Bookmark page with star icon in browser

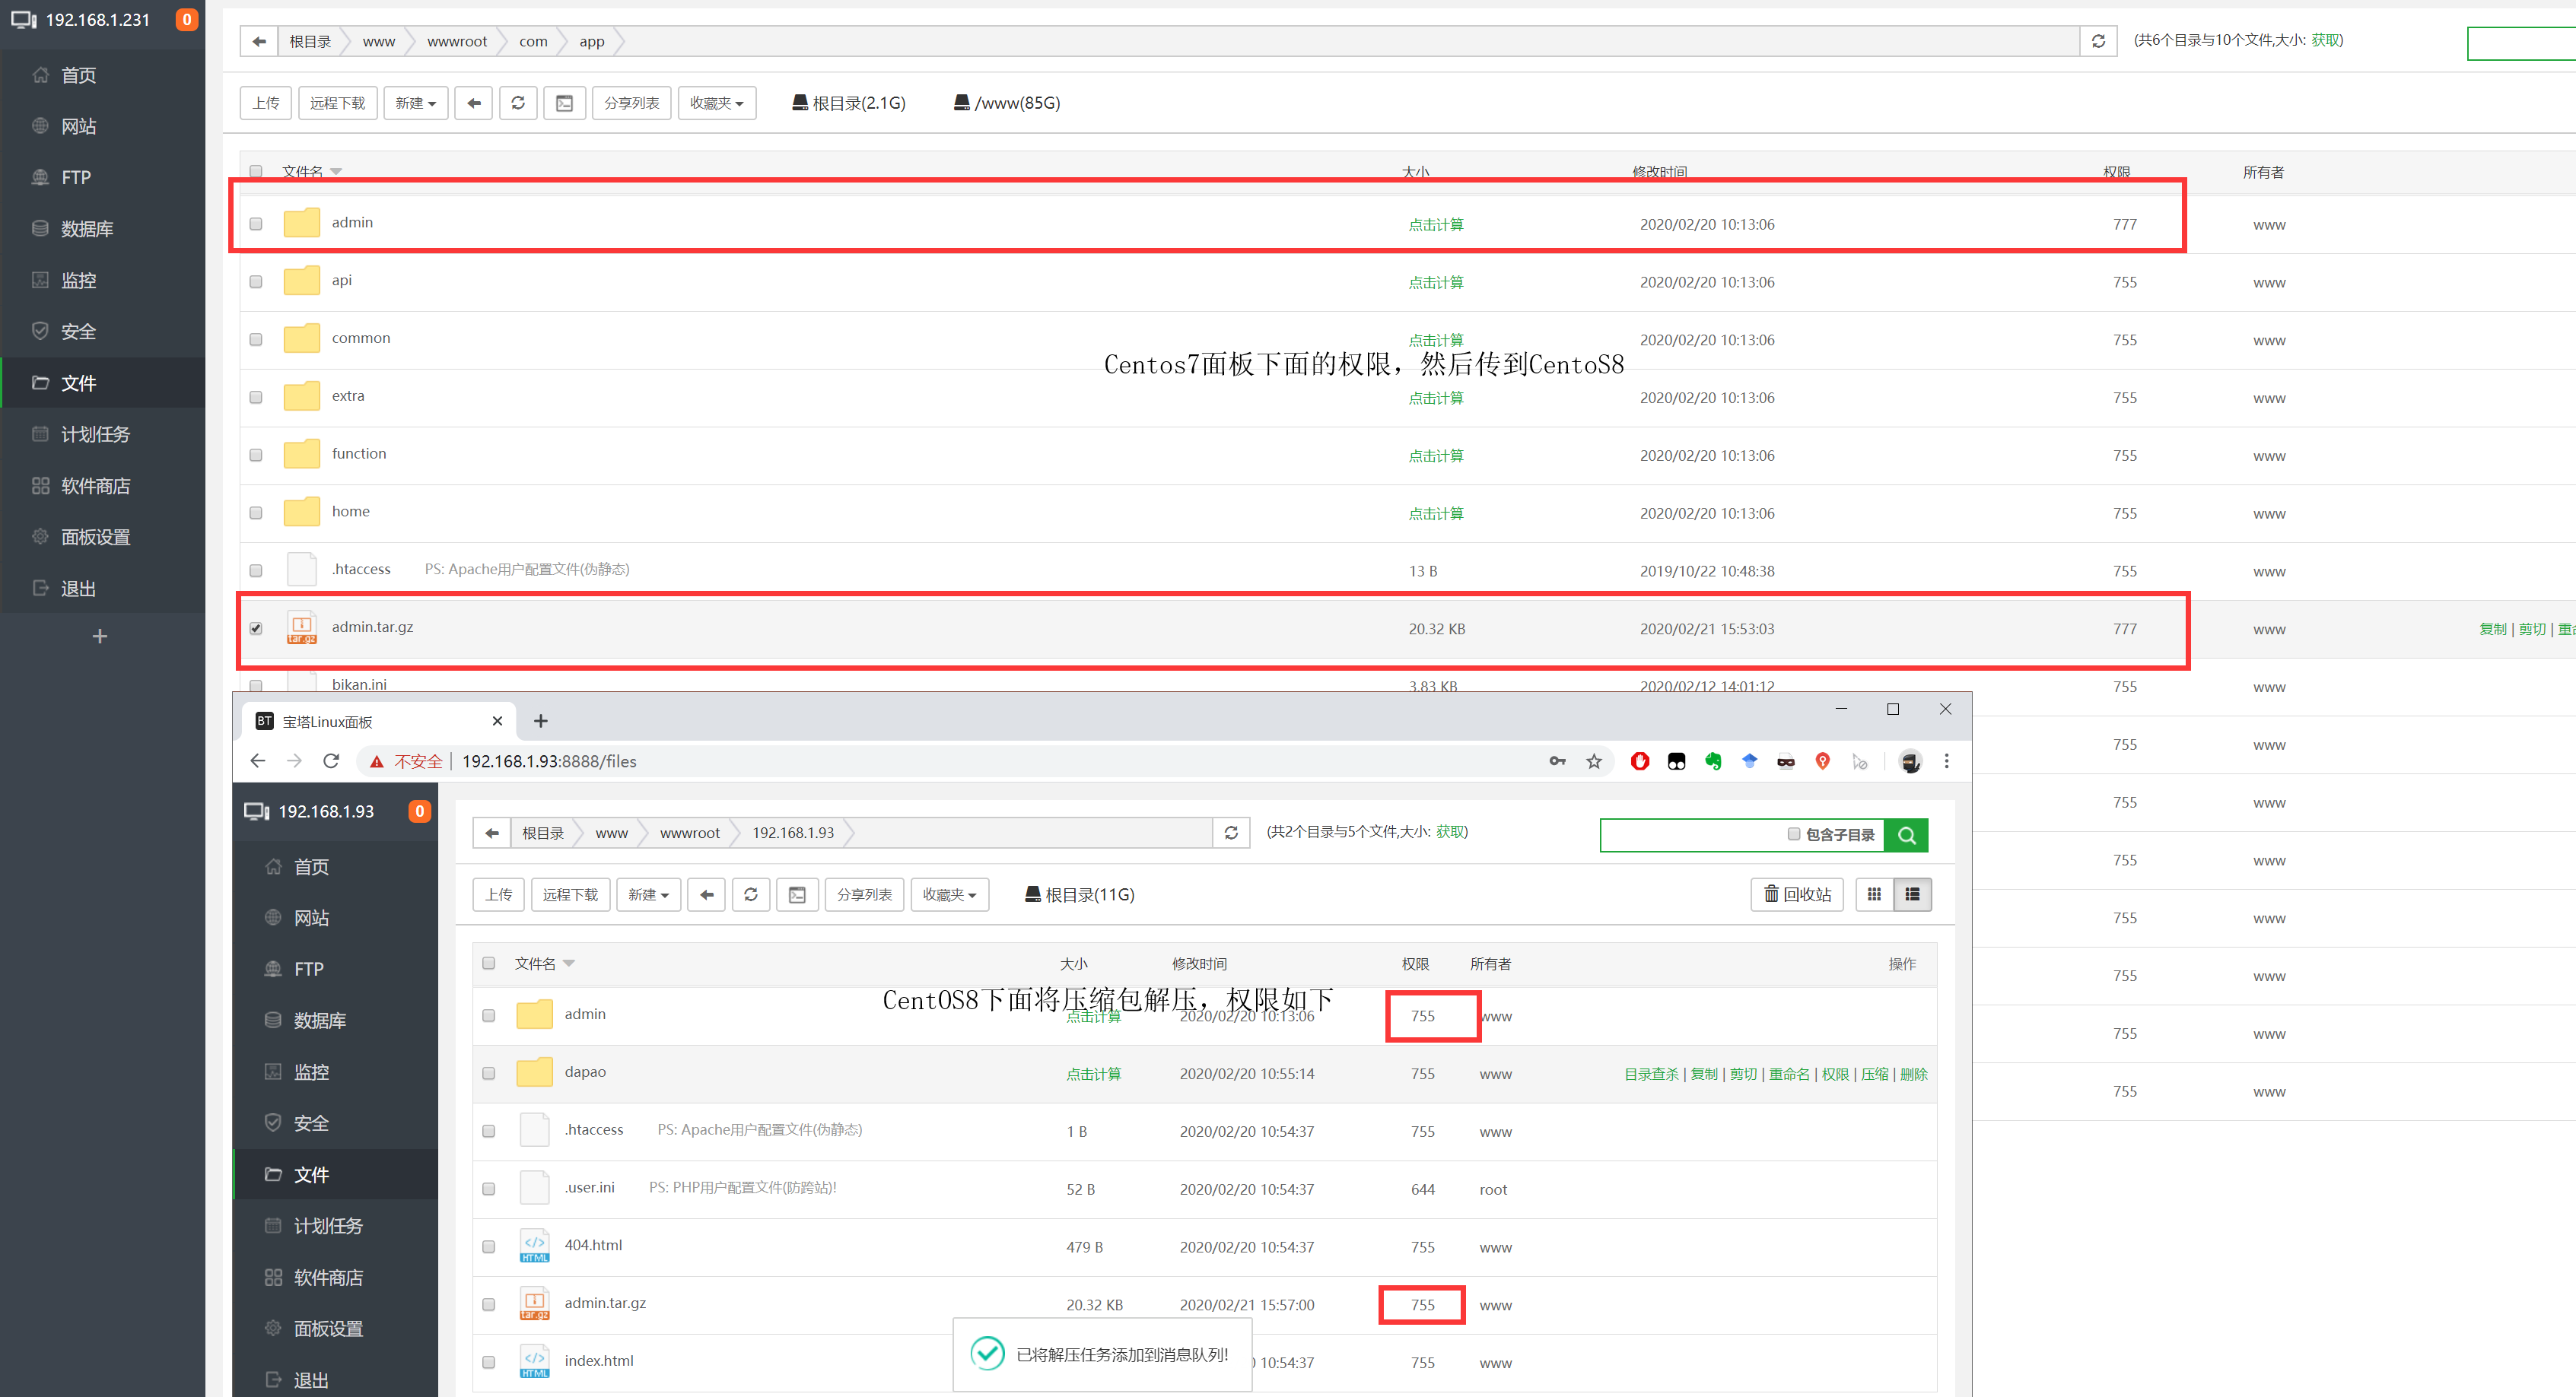1594,761
